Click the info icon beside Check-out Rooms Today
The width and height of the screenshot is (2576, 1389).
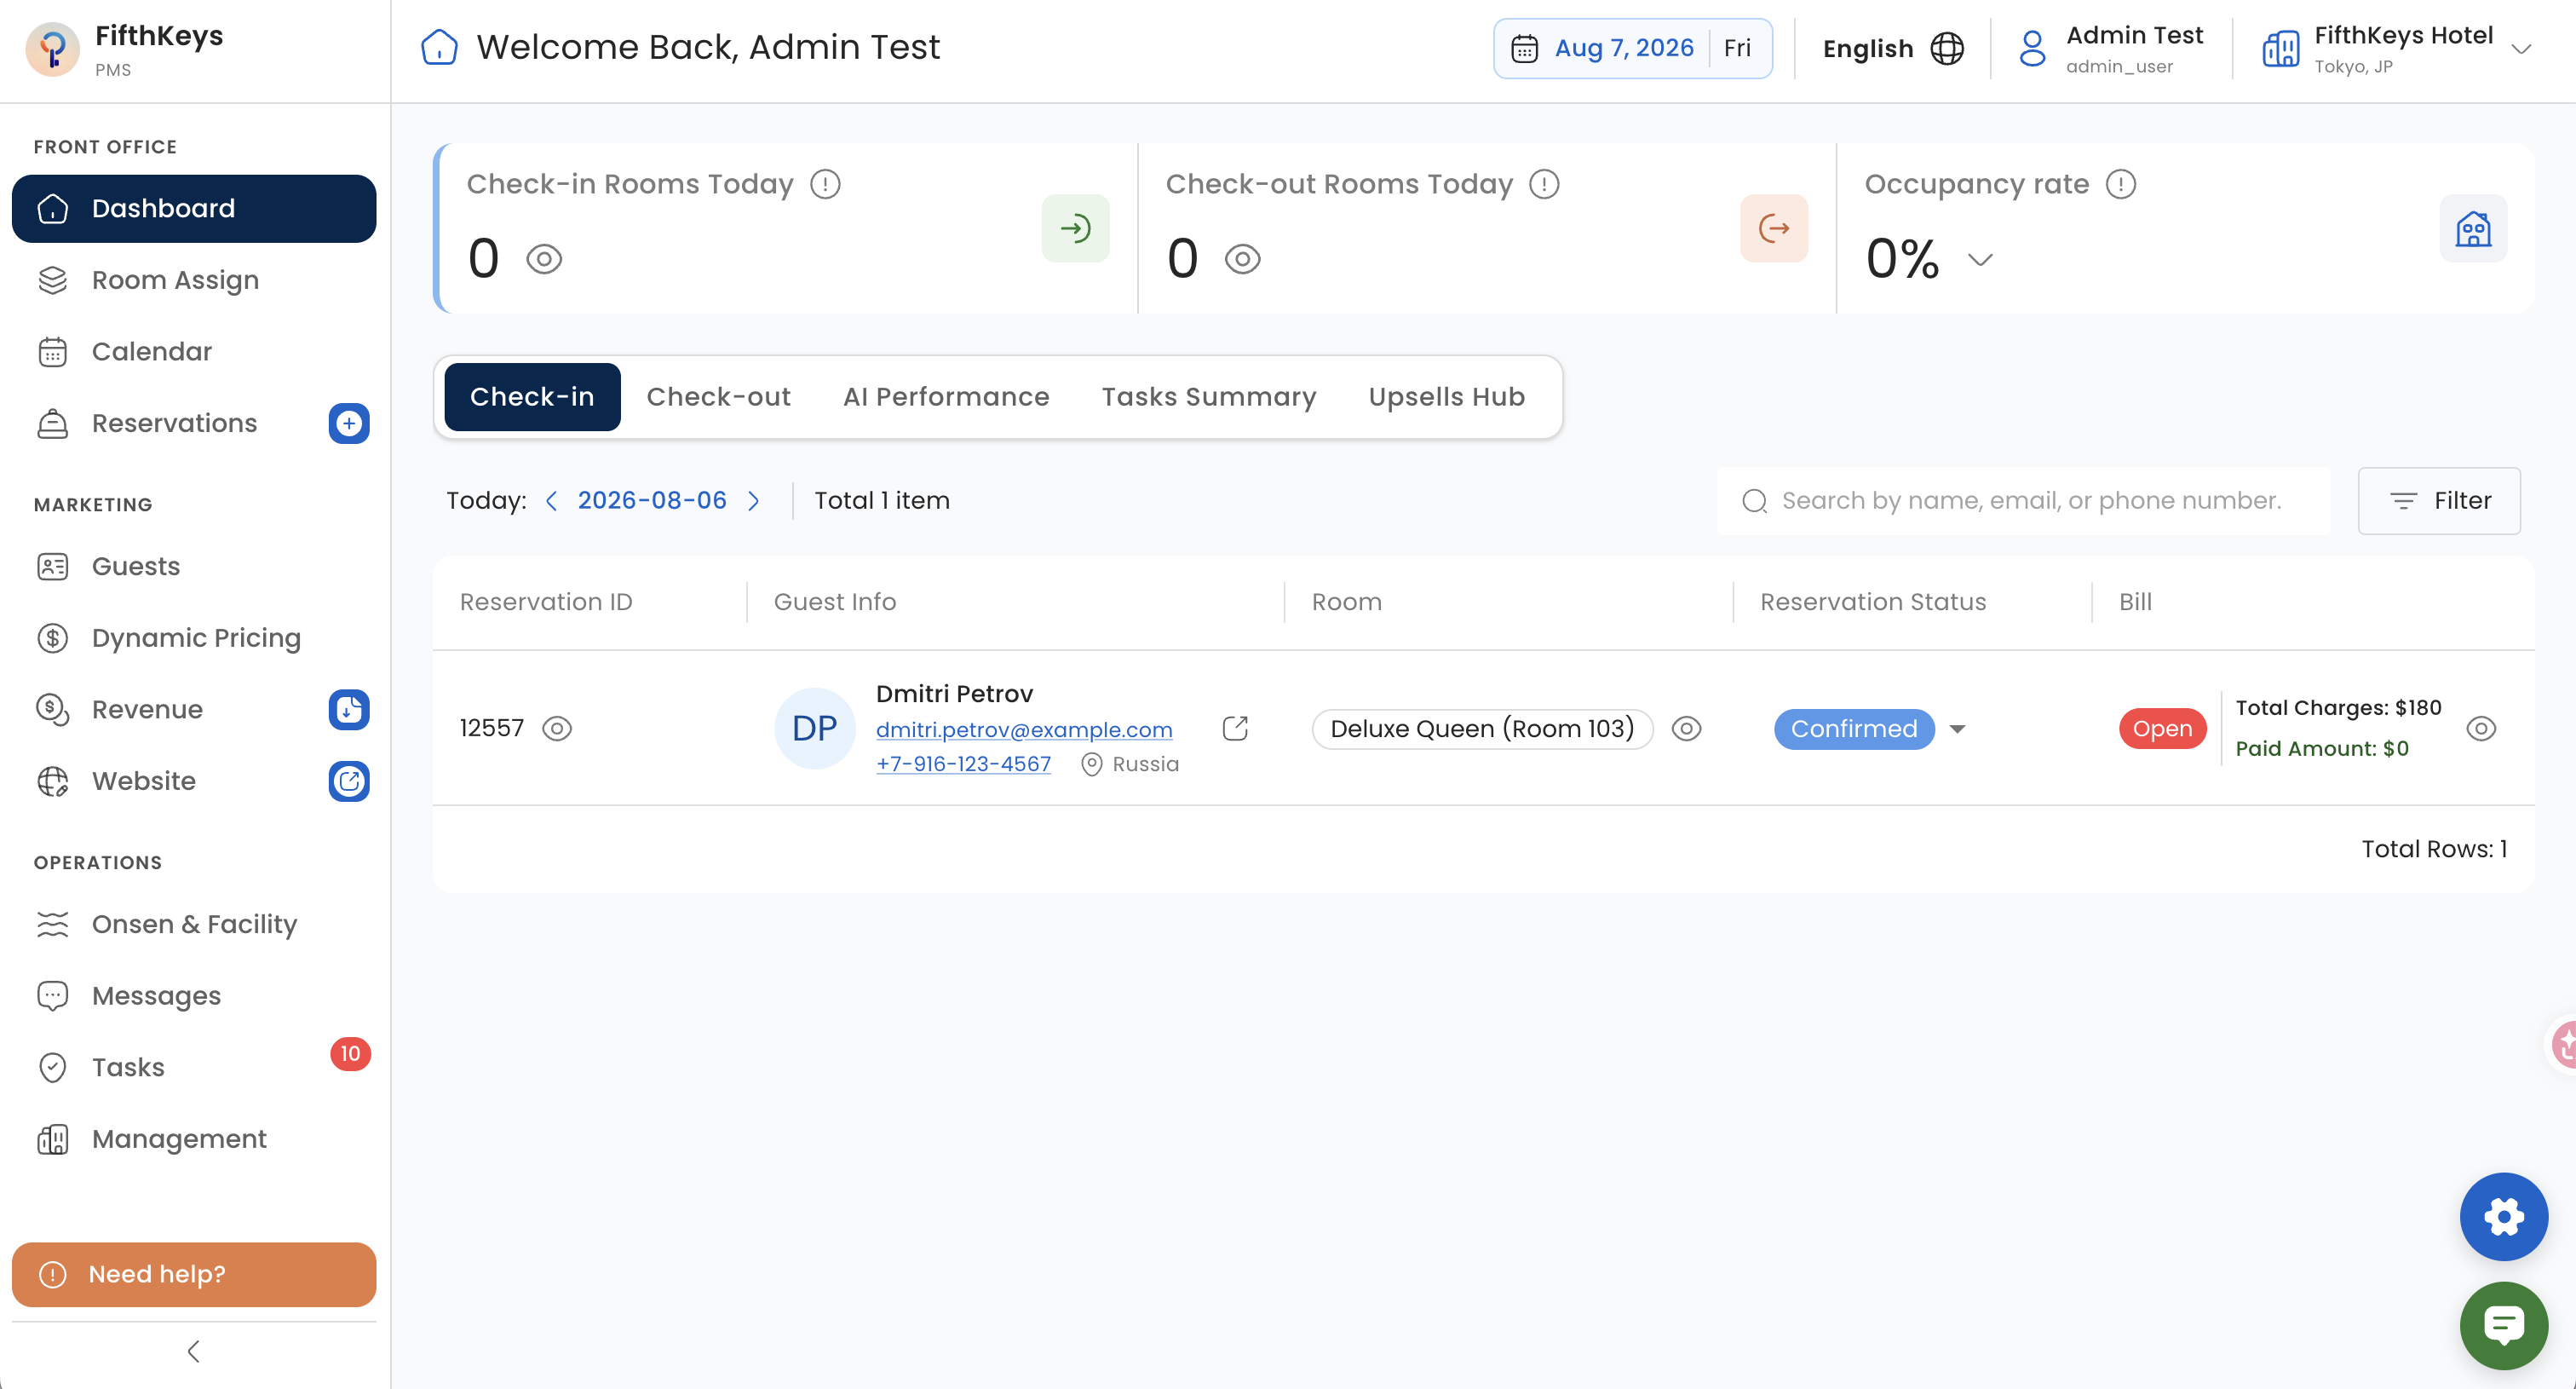coord(1544,184)
